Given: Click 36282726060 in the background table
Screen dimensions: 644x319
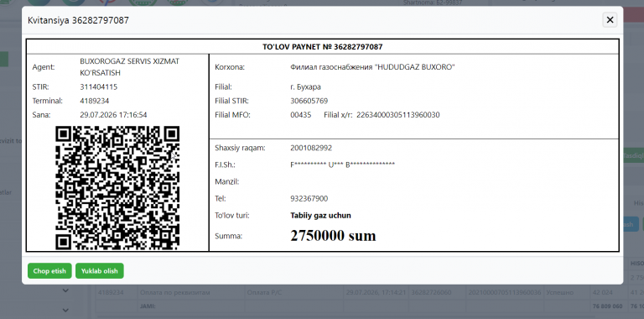Looking at the screenshot, I should point(432,293).
